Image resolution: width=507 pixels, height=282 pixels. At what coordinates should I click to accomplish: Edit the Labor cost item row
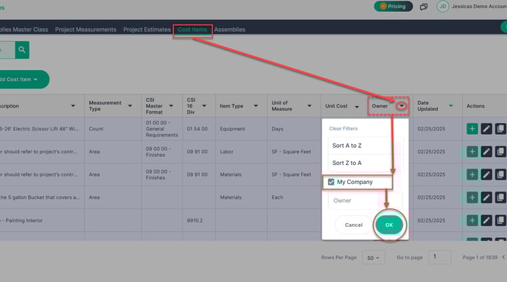(x=486, y=152)
